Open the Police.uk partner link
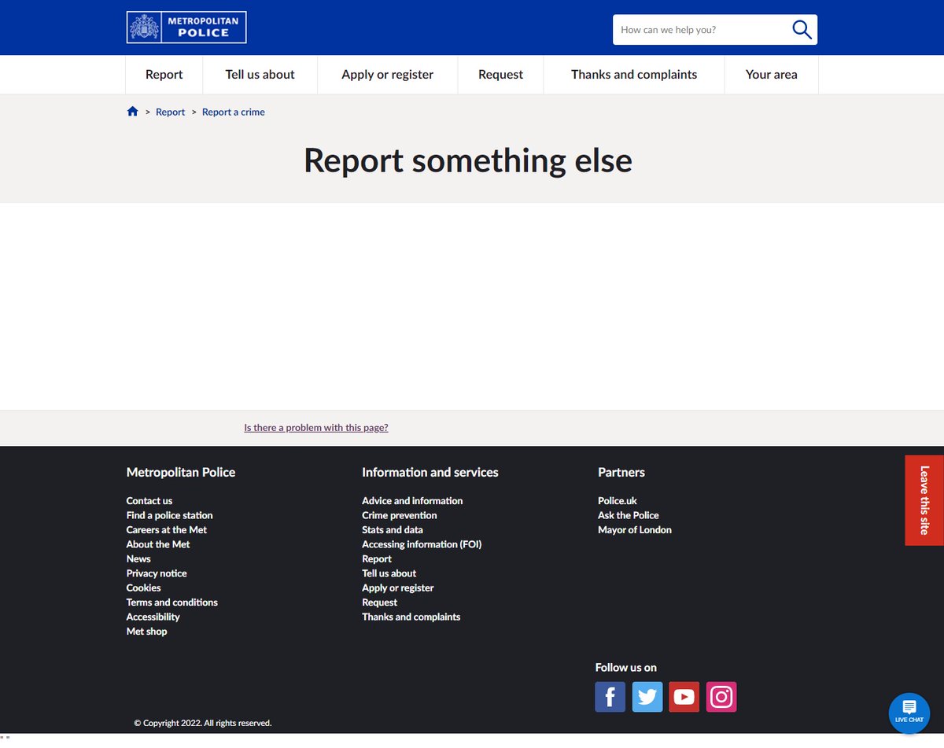Viewport: 944px width, 748px height. point(618,501)
